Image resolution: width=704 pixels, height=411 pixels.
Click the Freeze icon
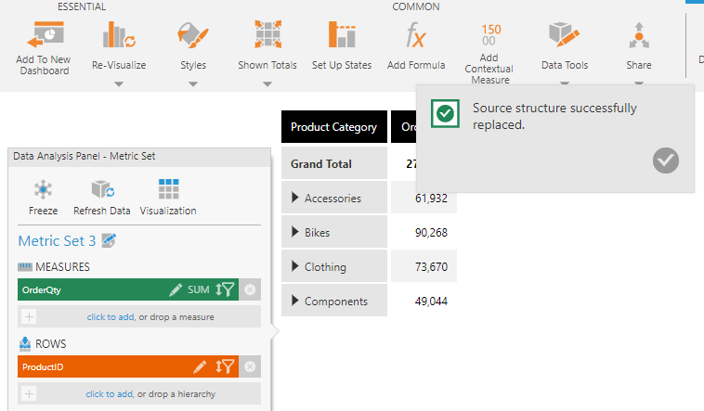[x=43, y=191]
